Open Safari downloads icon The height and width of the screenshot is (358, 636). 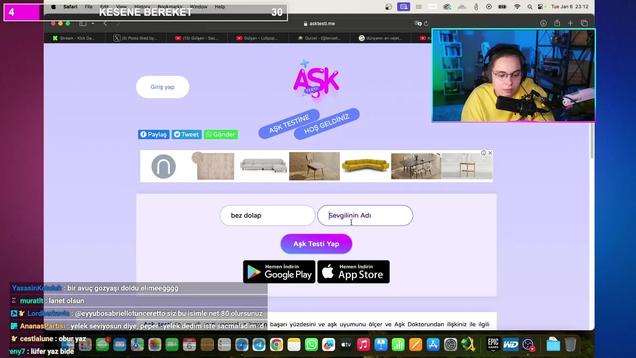coord(544,23)
